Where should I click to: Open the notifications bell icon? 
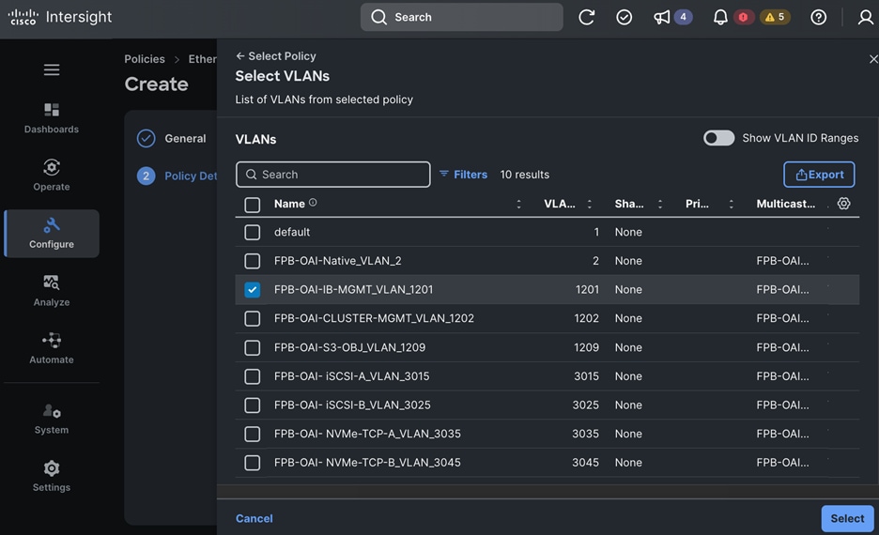click(720, 18)
